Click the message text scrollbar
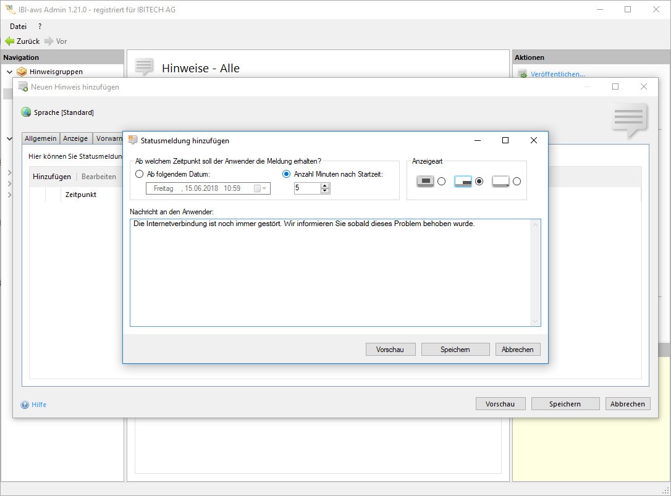Screen dimensions: 671x496 coord(535,272)
